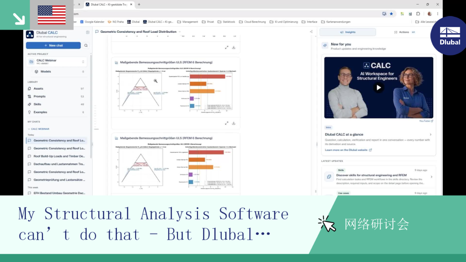Open the Statiktools bookmark folder

tap(226, 22)
